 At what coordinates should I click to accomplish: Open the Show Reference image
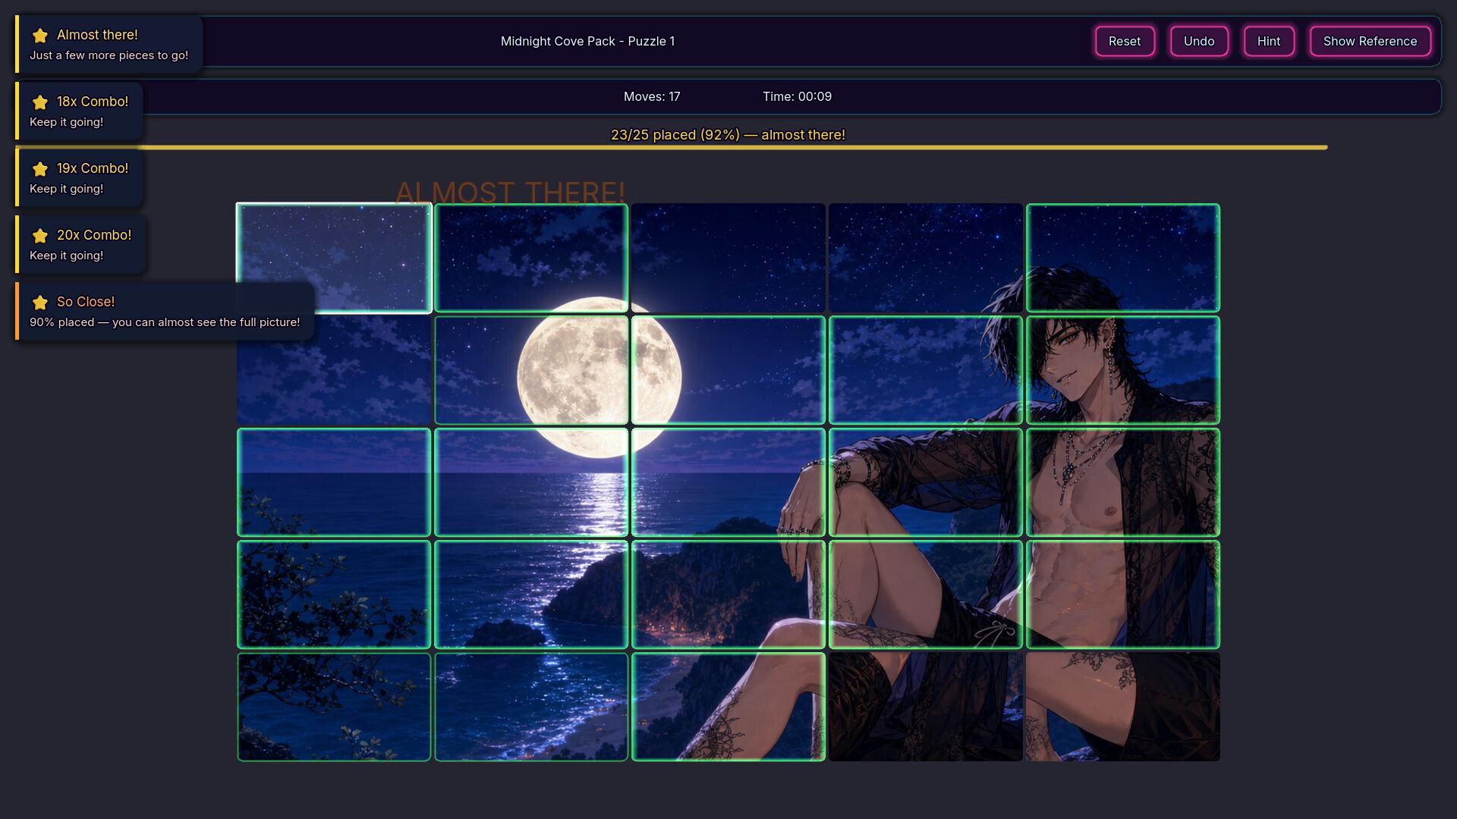click(1370, 41)
